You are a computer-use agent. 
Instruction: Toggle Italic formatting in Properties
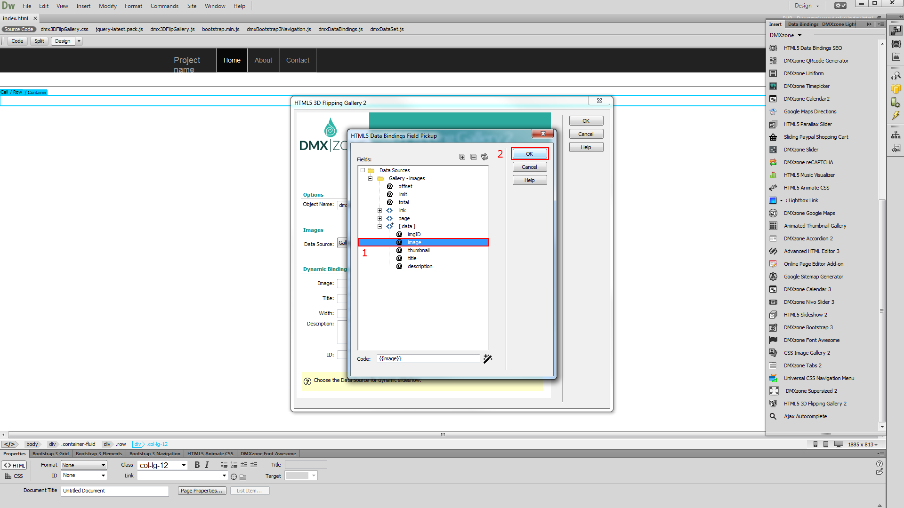[207, 465]
